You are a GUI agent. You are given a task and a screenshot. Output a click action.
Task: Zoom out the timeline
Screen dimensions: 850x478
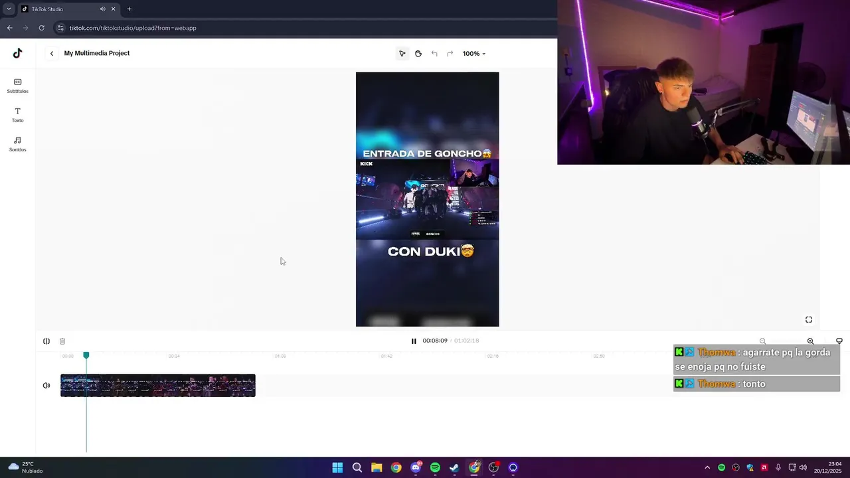762,341
